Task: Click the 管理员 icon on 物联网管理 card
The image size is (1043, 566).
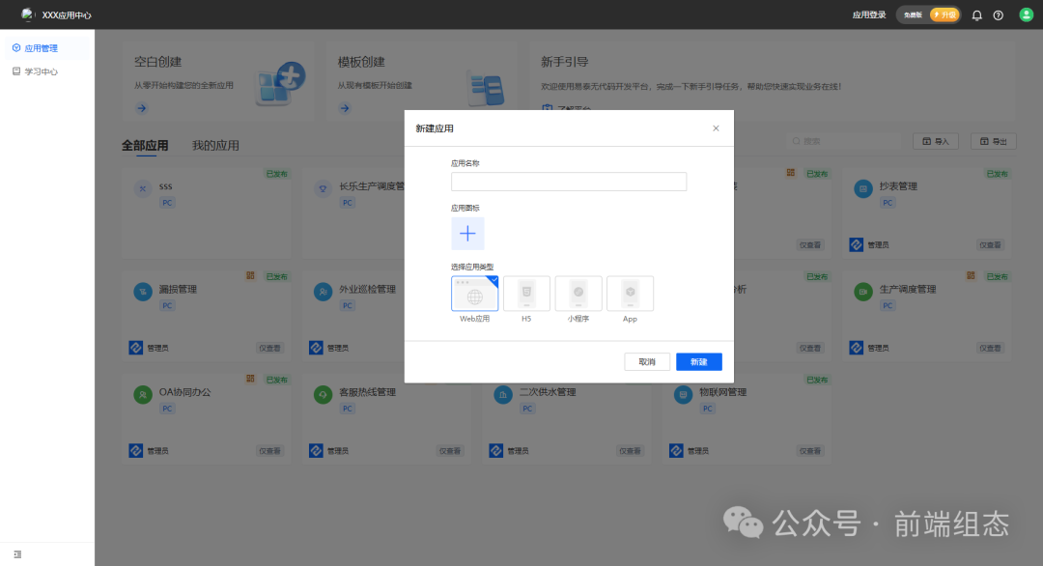Action: tap(676, 451)
